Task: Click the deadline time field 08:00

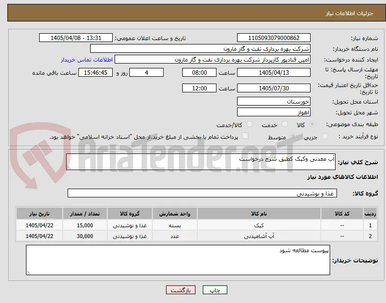Action: [199, 72]
